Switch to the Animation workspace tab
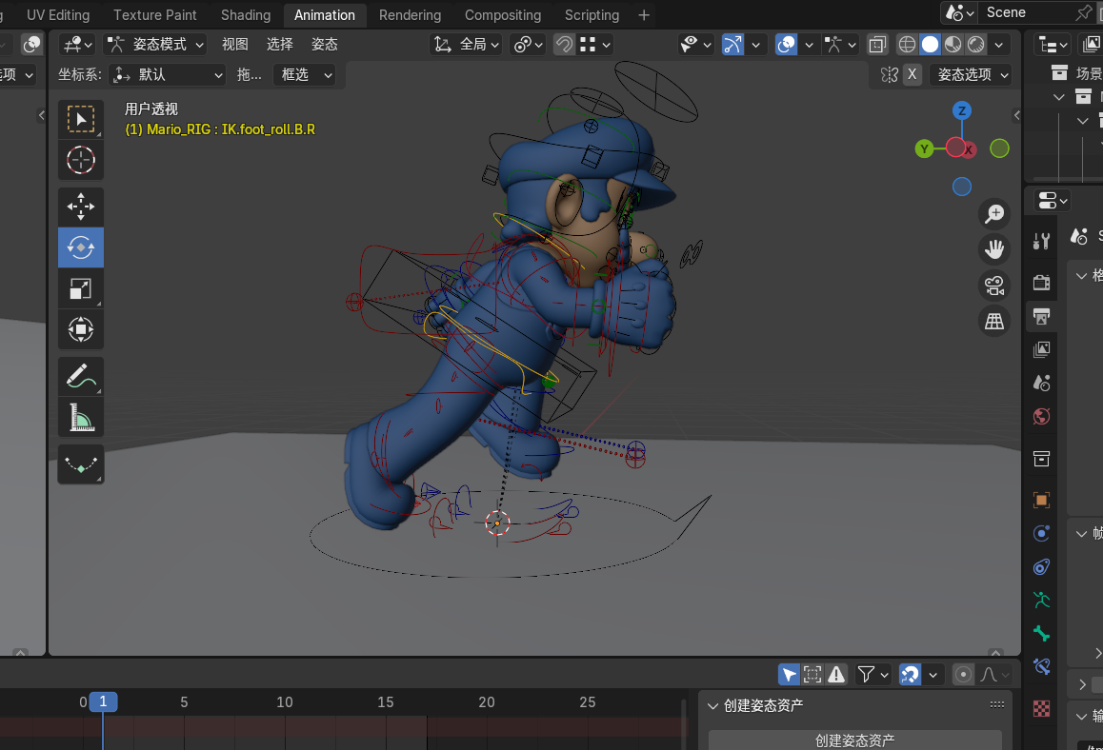Screen dimensions: 1103x750 tap(324, 15)
